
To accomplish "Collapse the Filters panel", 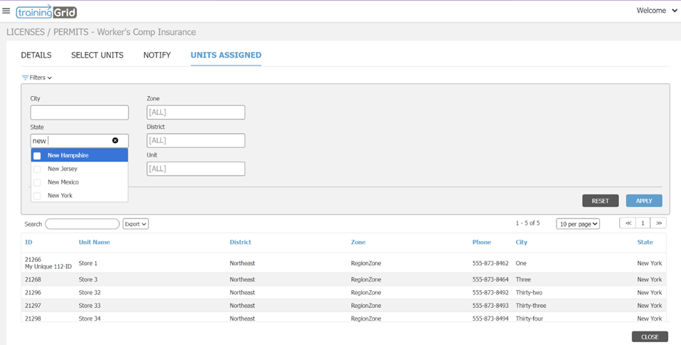I will 37,78.
